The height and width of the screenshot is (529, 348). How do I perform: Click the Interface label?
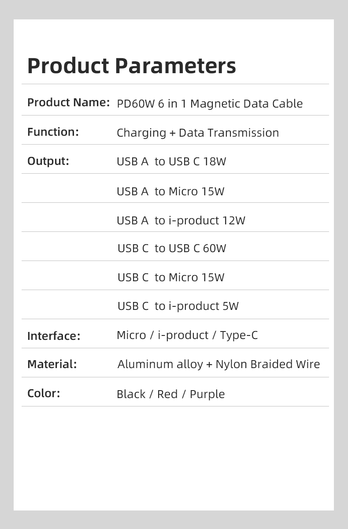pyautogui.click(x=54, y=336)
